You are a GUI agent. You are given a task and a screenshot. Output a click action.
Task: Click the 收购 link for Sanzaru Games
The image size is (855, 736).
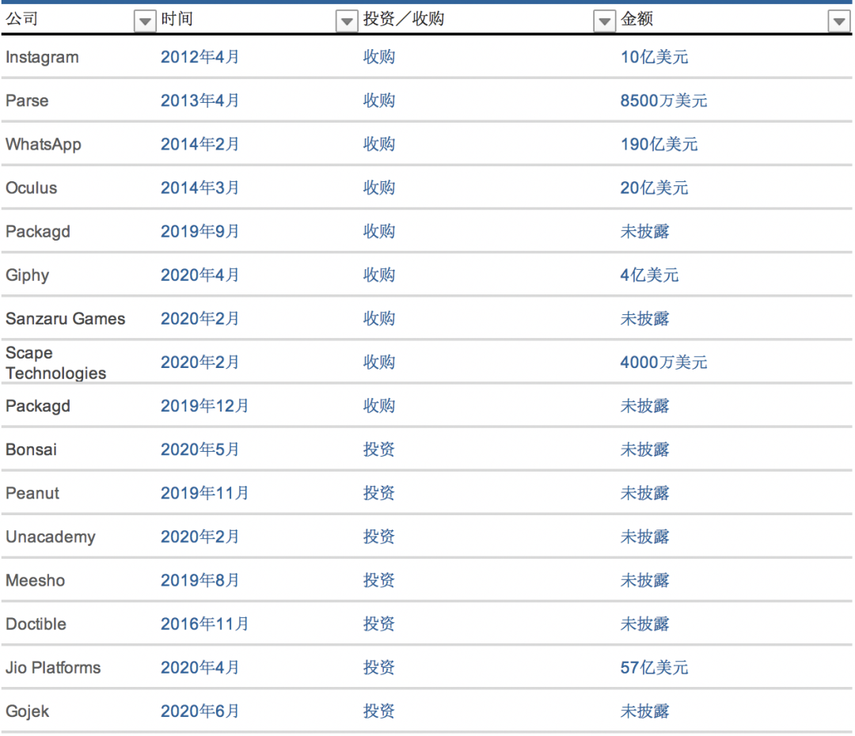[x=379, y=318]
